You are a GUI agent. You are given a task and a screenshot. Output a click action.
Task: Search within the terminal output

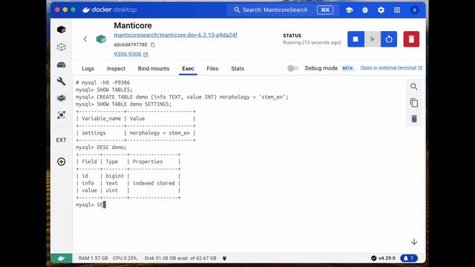(x=414, y=87)
